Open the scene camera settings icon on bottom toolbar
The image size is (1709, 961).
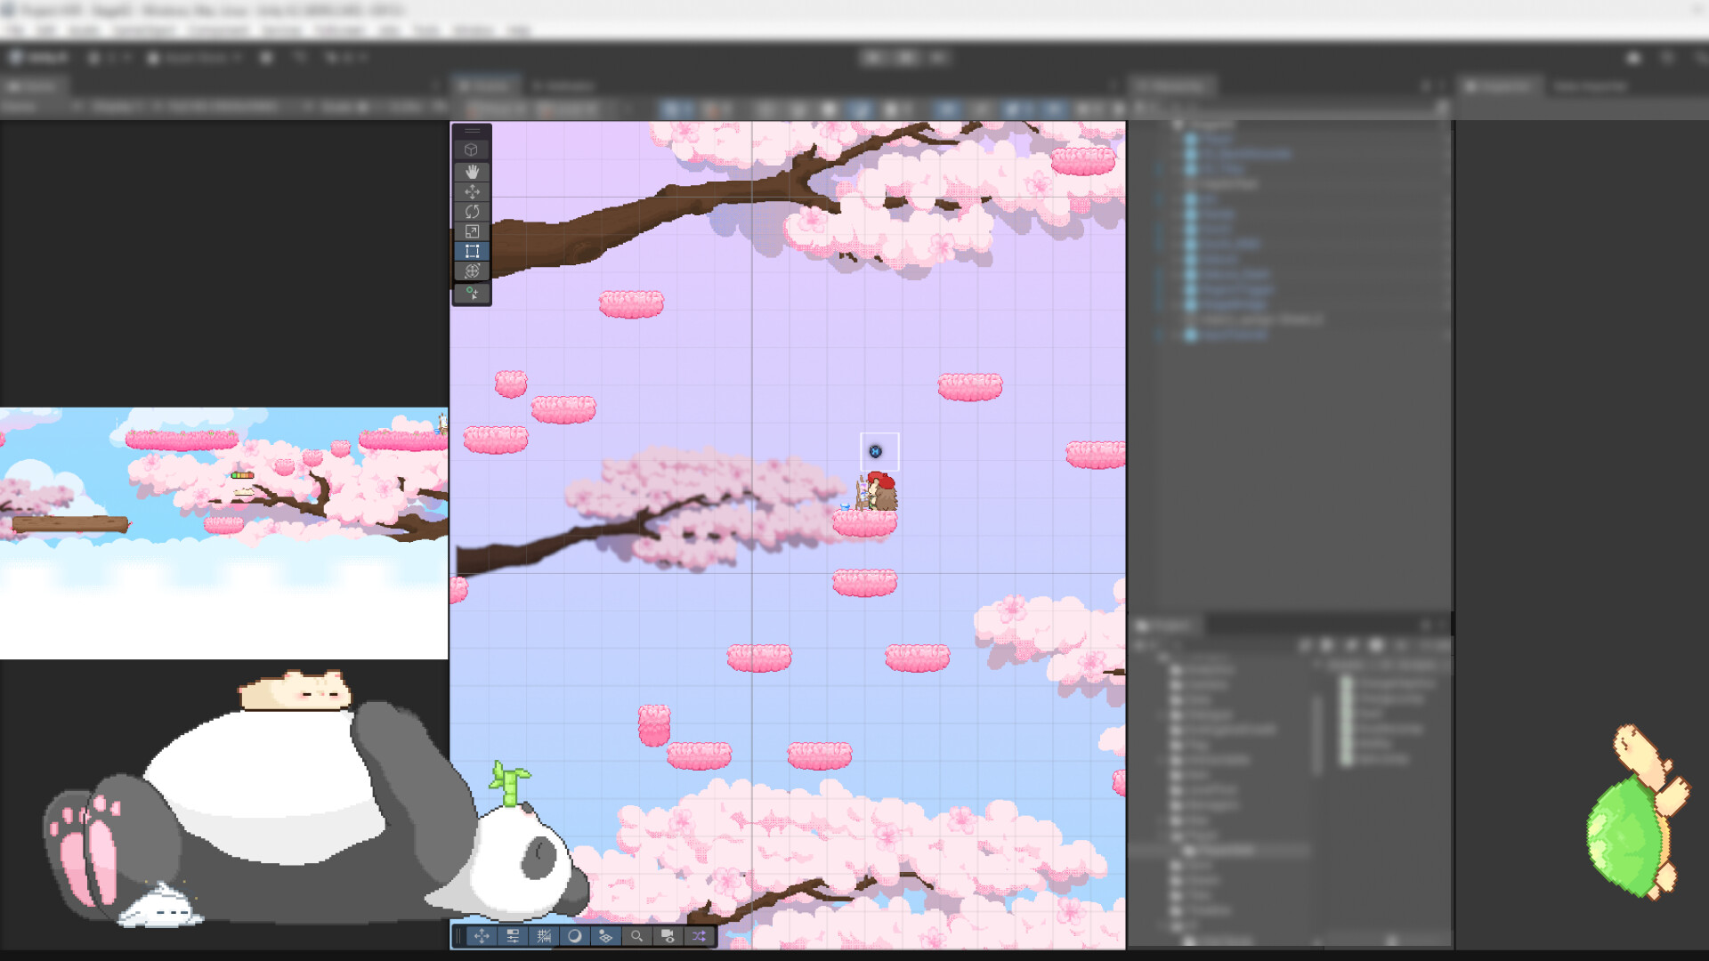(x=668, y=937)
